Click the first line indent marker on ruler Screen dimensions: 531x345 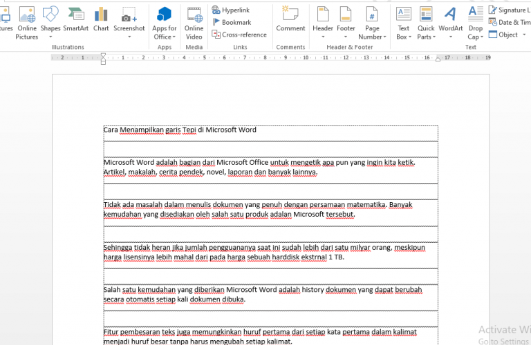(103, 55)
